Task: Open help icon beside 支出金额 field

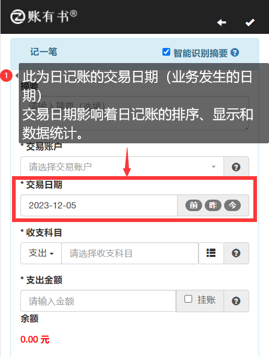Action: pos(236,301)
